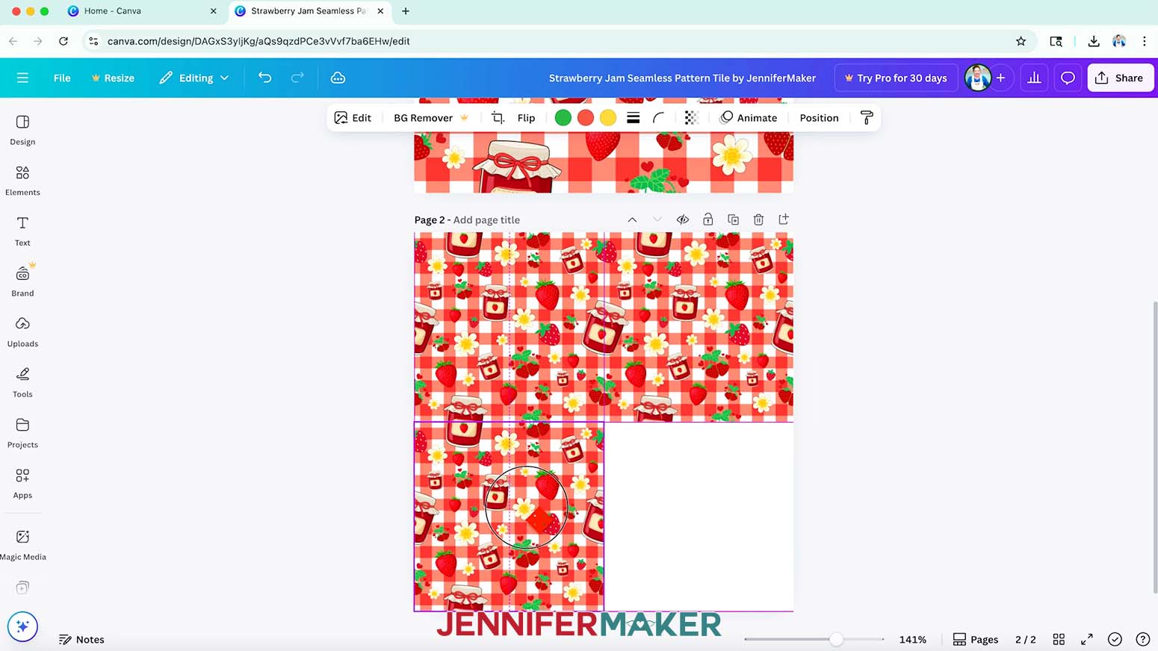Click Add page title field

tap(486, 219)
